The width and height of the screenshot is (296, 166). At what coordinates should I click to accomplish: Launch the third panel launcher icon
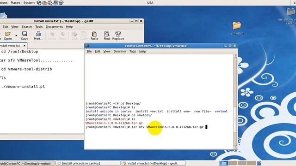click(50, 3)
